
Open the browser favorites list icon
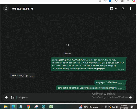pos(116,1)
